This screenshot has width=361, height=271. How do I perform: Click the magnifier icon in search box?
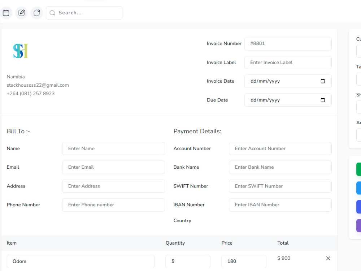pyautogui.click(x=52, y=13)
